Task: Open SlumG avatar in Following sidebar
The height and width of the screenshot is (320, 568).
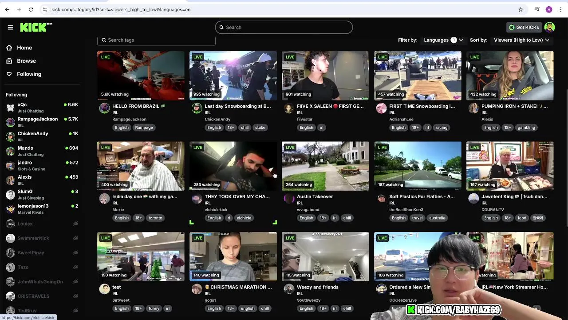Action: 10,195
